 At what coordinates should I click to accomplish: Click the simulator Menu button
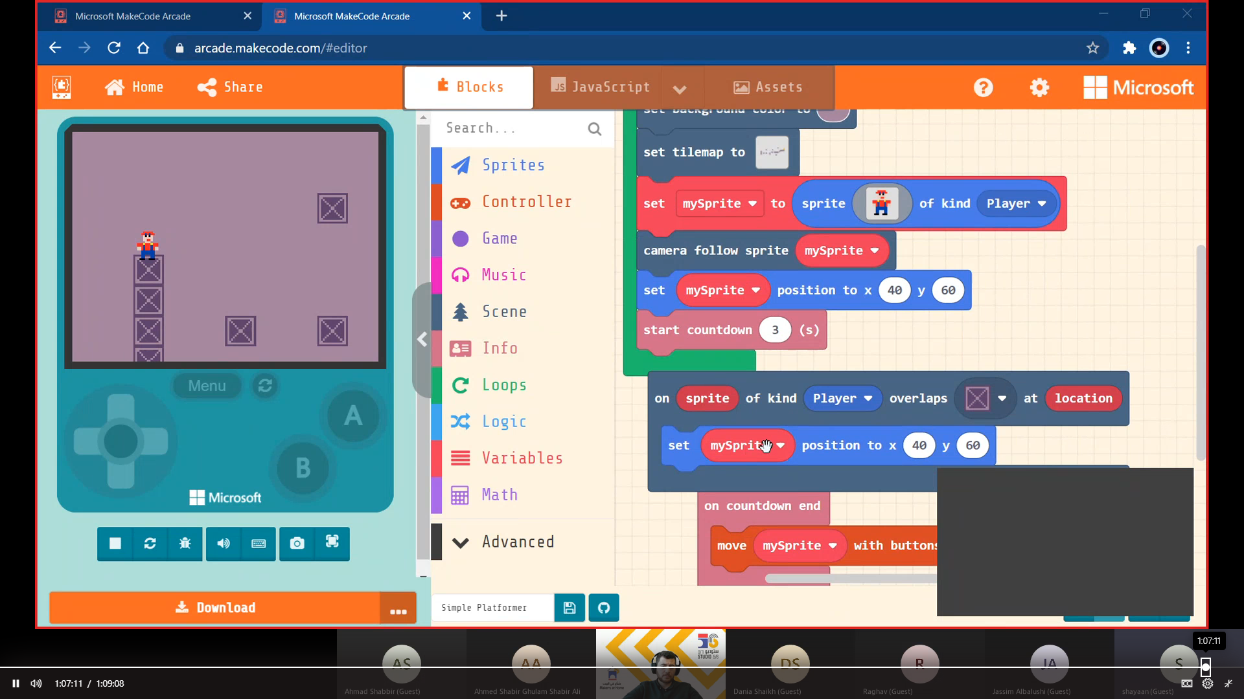(207, 386)
